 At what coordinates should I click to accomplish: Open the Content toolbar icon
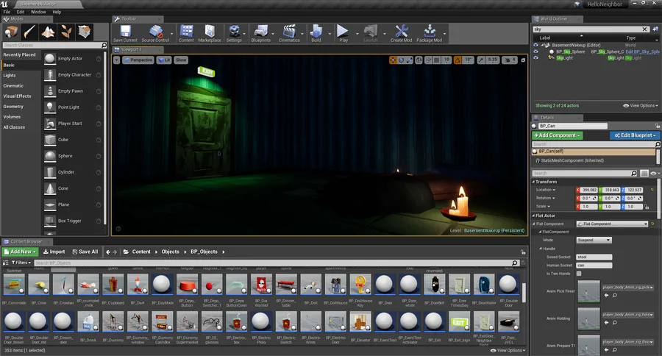186,33
